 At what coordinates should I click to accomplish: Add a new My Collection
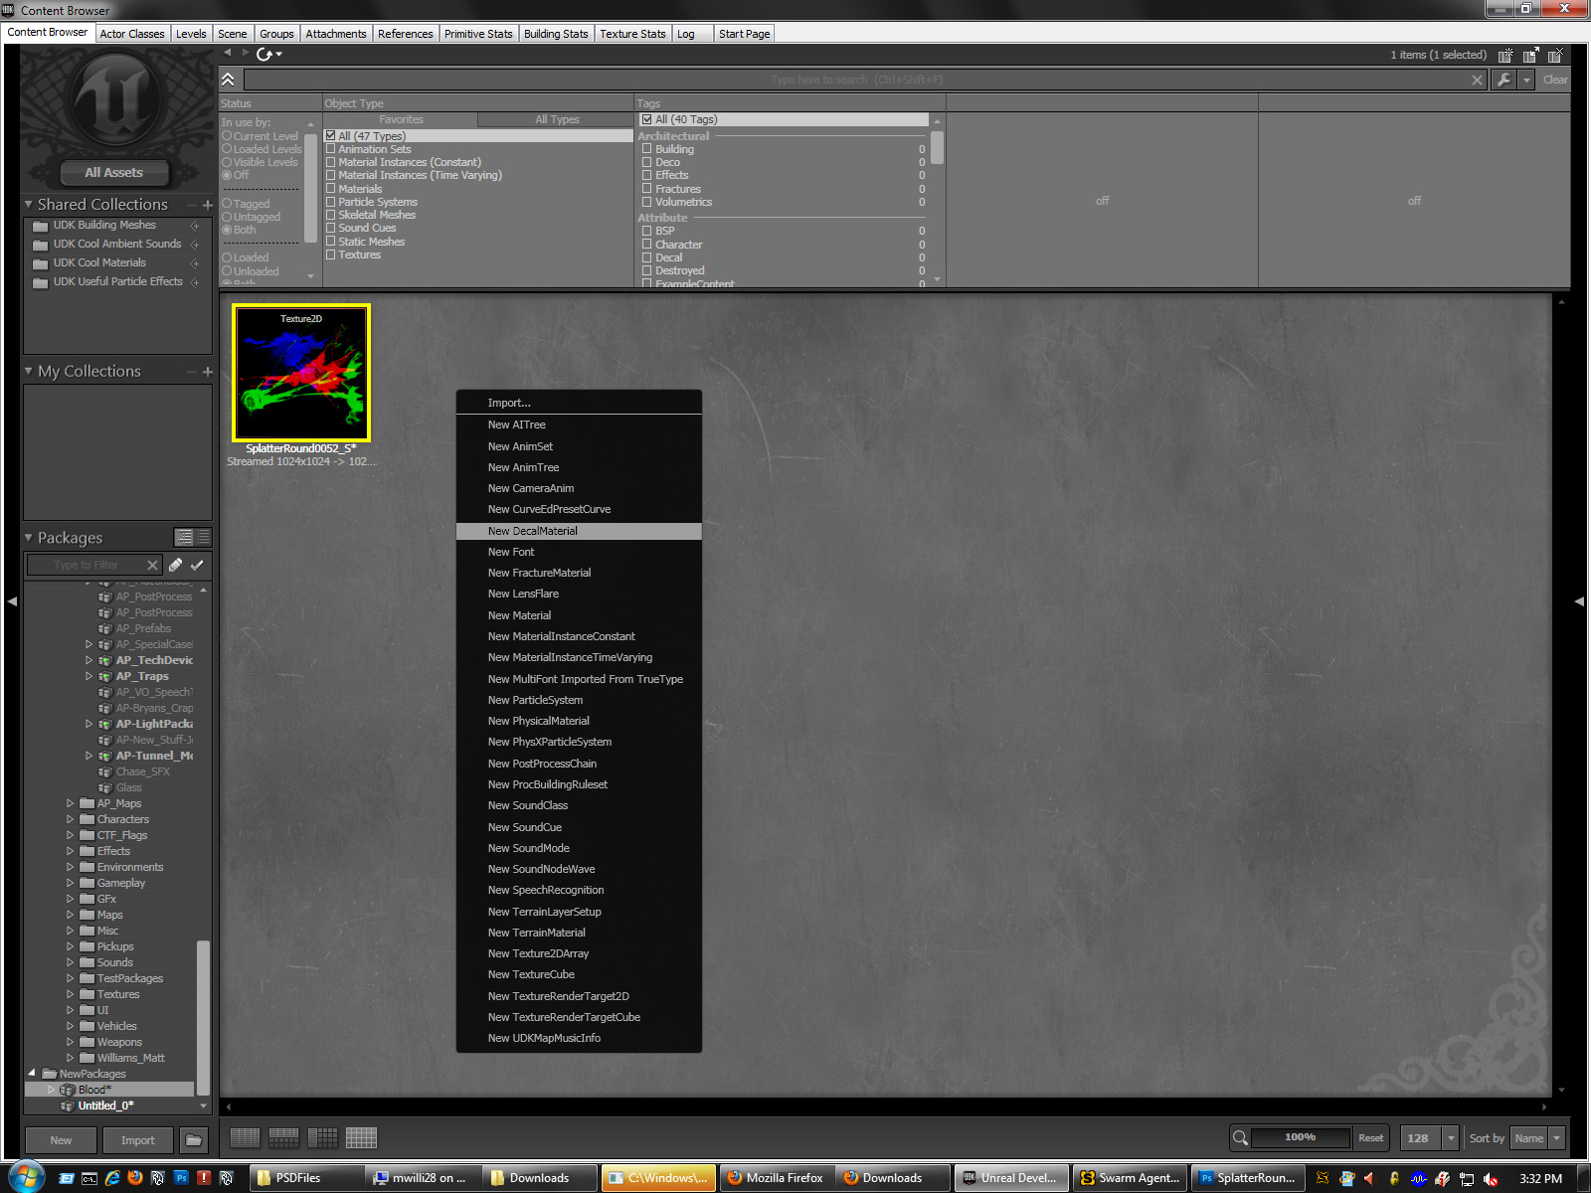tap(208, 372)
